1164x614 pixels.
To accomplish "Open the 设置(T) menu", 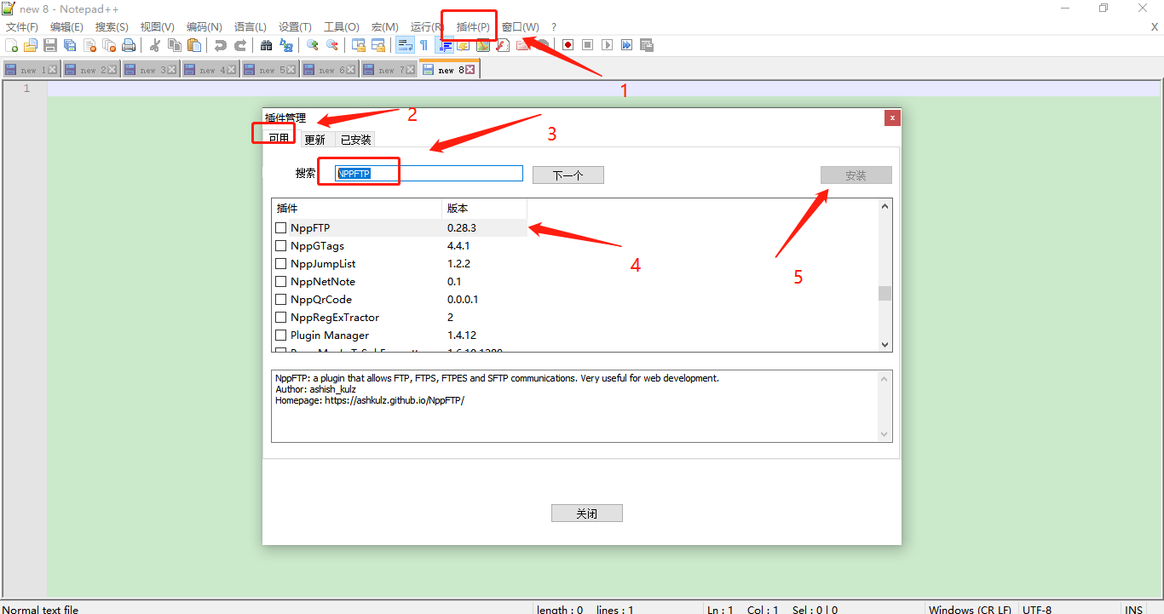I will tap(295, 27).
